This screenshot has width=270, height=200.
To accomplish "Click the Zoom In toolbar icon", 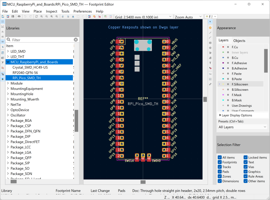I will [x=42, y=16].
